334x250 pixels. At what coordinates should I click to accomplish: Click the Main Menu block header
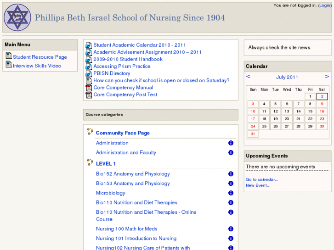point(40,44)
